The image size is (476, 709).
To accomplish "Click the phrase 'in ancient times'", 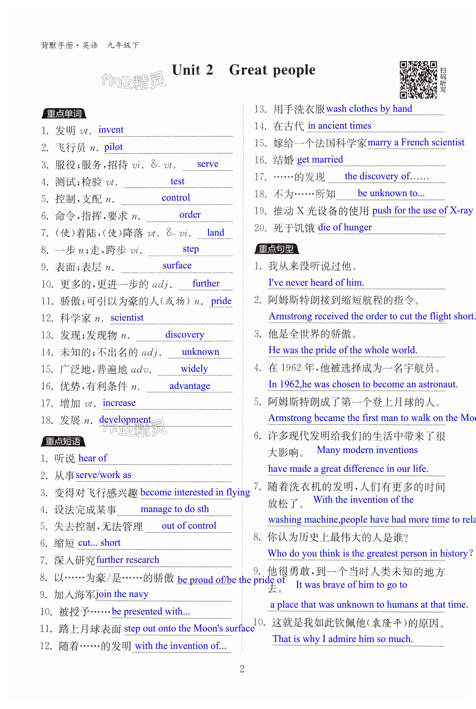I will 339,125.
